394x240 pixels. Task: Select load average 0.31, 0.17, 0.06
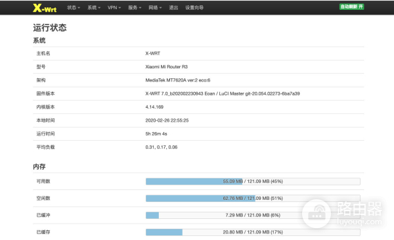point(162,147)
